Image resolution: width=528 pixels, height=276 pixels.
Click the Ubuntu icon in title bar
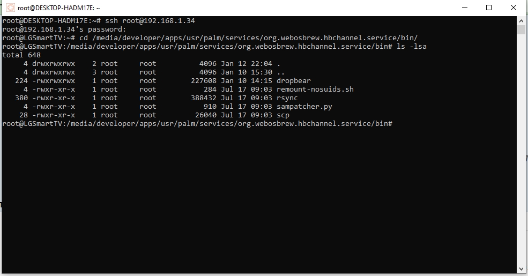(10, 8)
